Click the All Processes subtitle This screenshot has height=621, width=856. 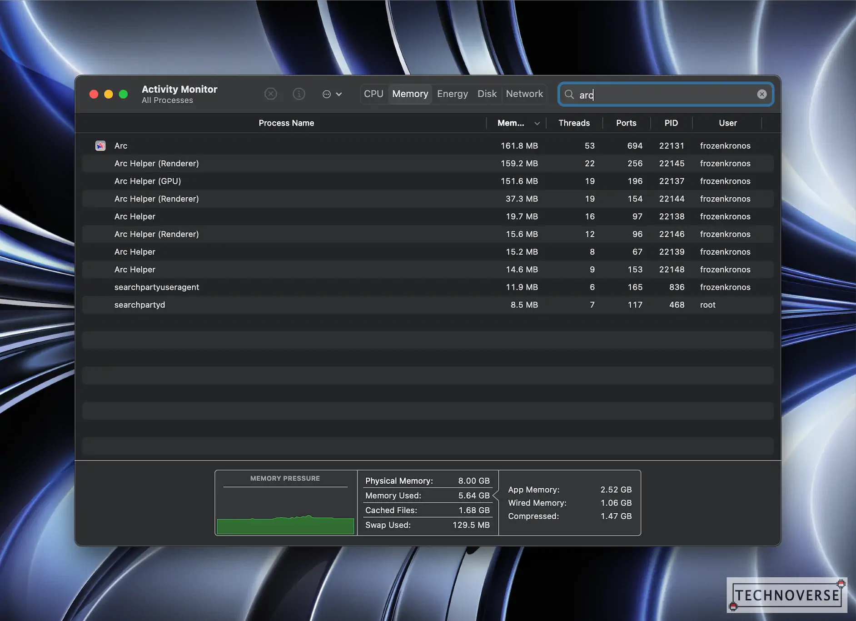167,100
